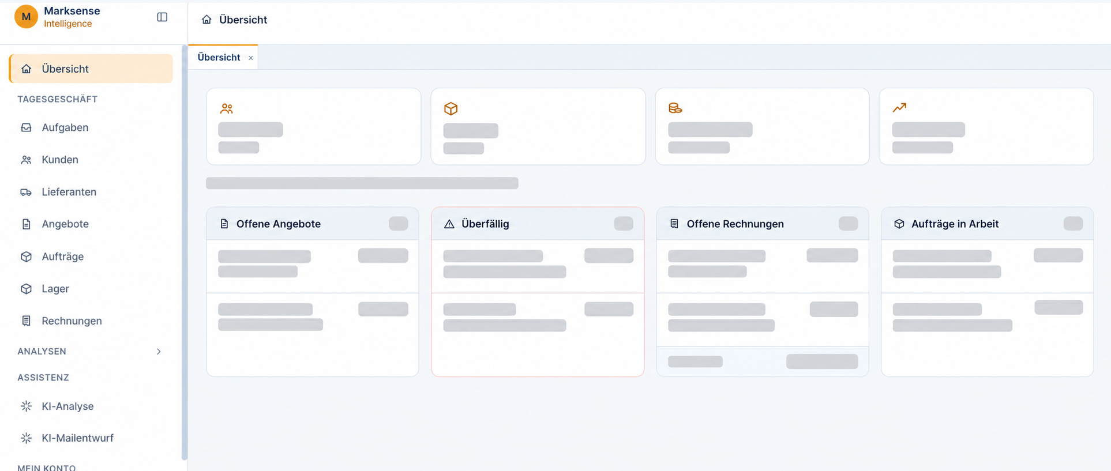This screenshot has height=471, width=1111.
Task: Click the Überfällig panel heading
Action: [485, 224]
